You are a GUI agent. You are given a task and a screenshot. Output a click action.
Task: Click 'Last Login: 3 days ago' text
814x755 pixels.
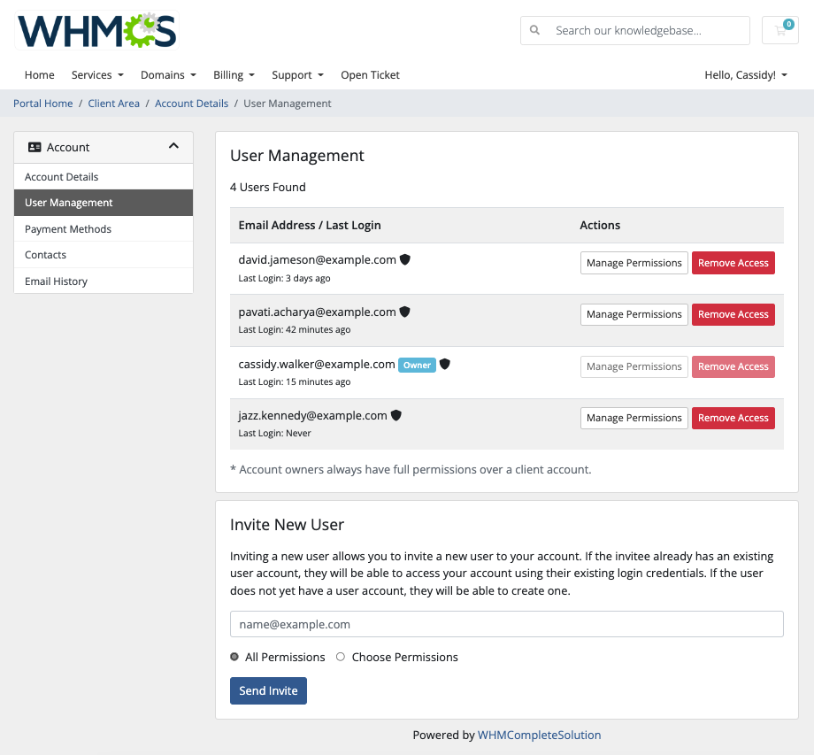click(285, 278)
